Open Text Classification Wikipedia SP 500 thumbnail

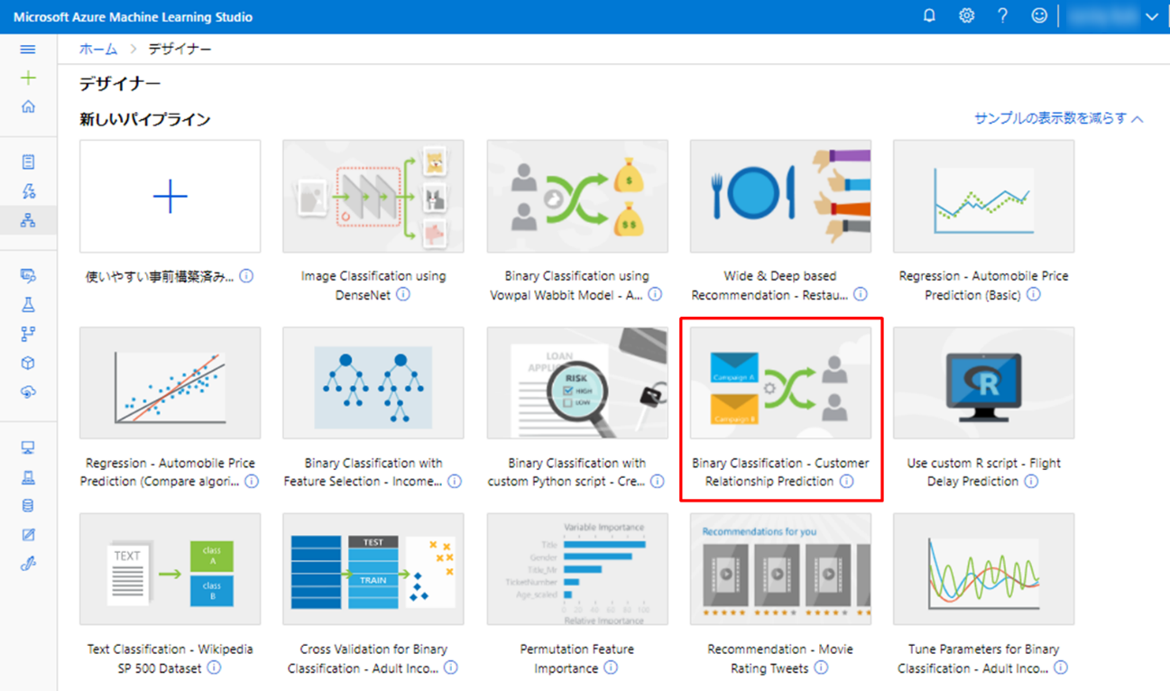click(170, 569)
